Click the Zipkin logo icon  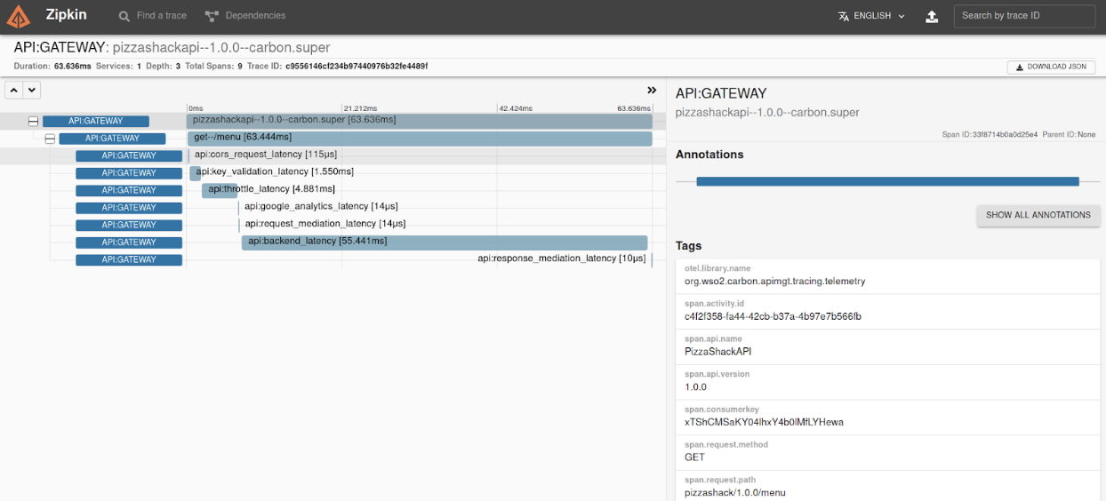[19, 17]
